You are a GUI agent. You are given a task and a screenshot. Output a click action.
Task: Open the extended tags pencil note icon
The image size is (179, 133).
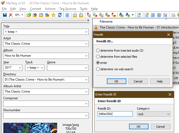(x=139, y=15)
